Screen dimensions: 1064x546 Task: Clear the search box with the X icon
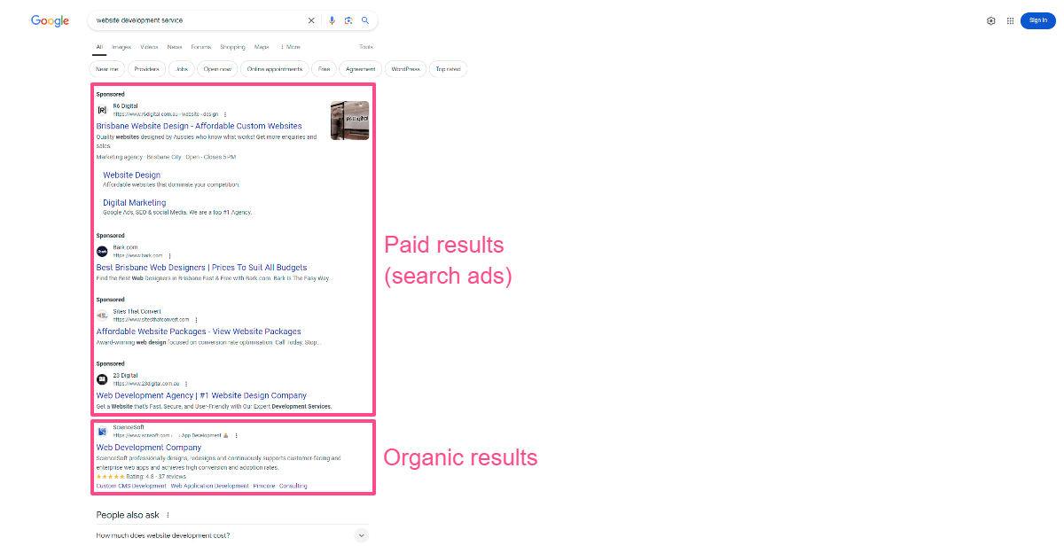click(311, 20)
